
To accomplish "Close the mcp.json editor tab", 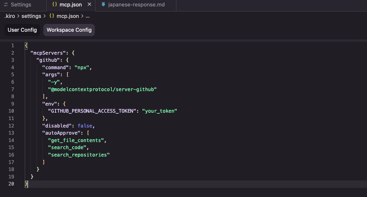I will tap(89, 5).
